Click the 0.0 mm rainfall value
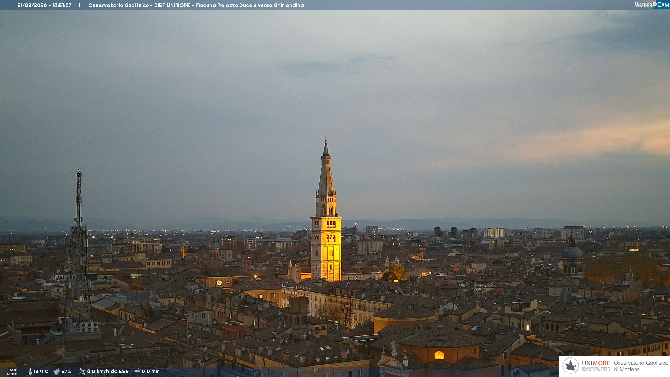 pos(151,371)
